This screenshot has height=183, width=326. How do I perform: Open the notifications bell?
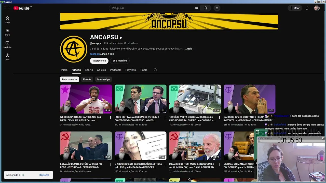[x=307, y=8]
